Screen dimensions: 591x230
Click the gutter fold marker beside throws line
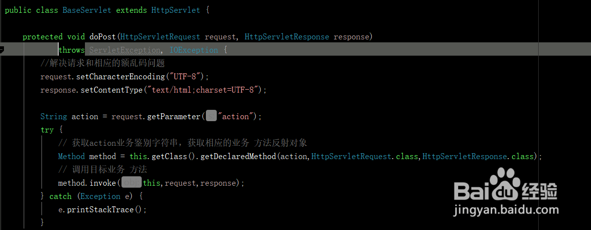[1, 50]
